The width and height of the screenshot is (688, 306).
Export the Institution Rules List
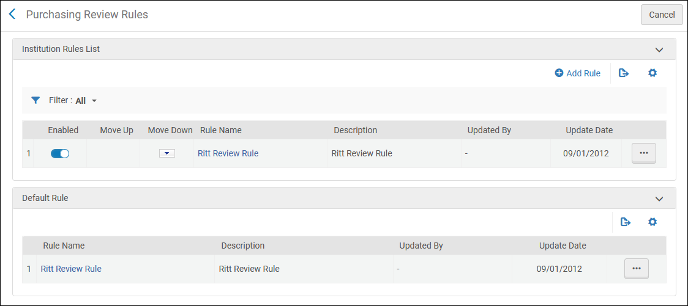(x=624, y=73)
